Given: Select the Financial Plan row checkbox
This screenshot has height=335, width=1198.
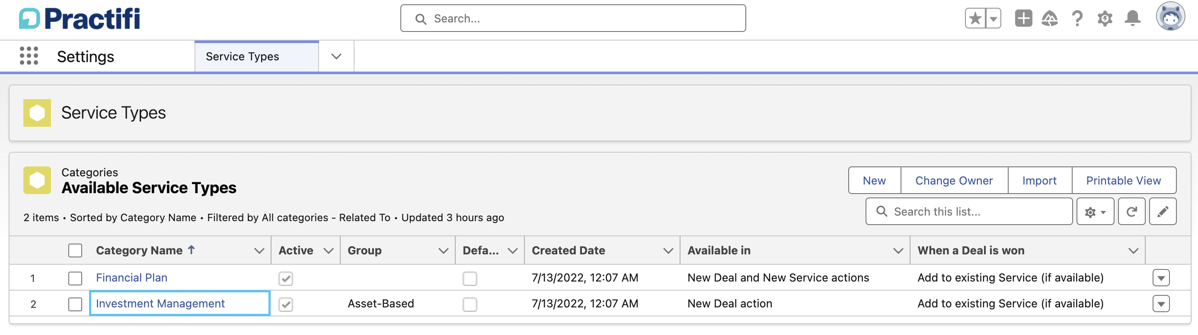Looking at the screenshot, I should click(75, 279).
